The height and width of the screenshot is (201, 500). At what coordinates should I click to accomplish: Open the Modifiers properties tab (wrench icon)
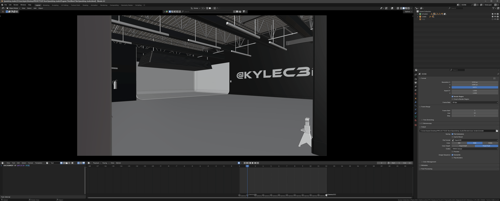415,102
